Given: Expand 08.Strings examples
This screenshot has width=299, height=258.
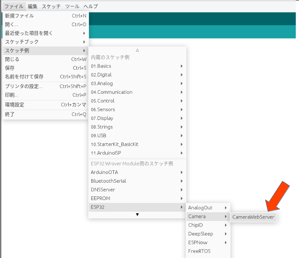Looking at the screenshot, I should tap(137, 127).
